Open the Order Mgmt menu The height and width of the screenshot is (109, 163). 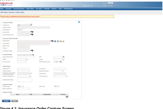pos(30,9)
